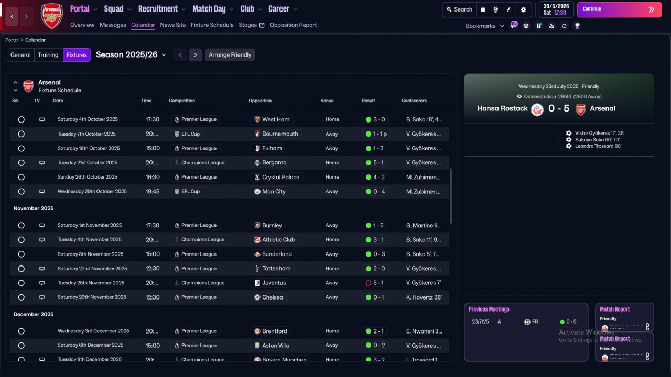Open the Messages tab

pos(113,25)
